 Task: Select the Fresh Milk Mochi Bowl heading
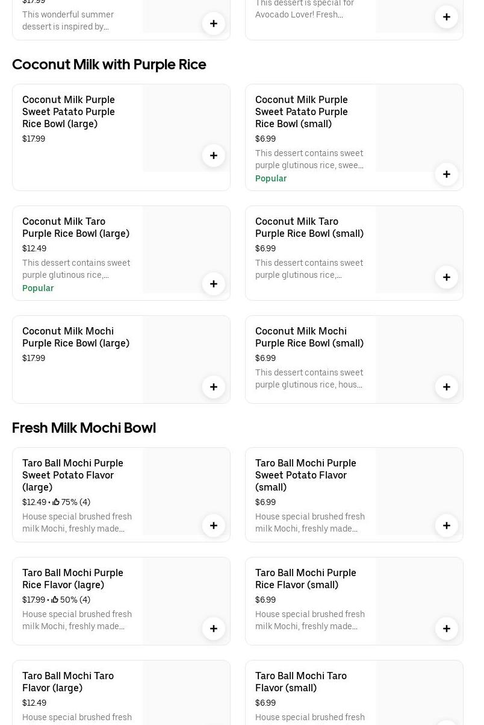point(84,428)
